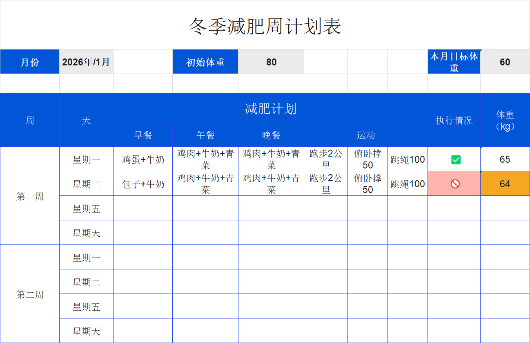Click the 鸡蛋+牛奶 breakfast cell

click(143, 159)
